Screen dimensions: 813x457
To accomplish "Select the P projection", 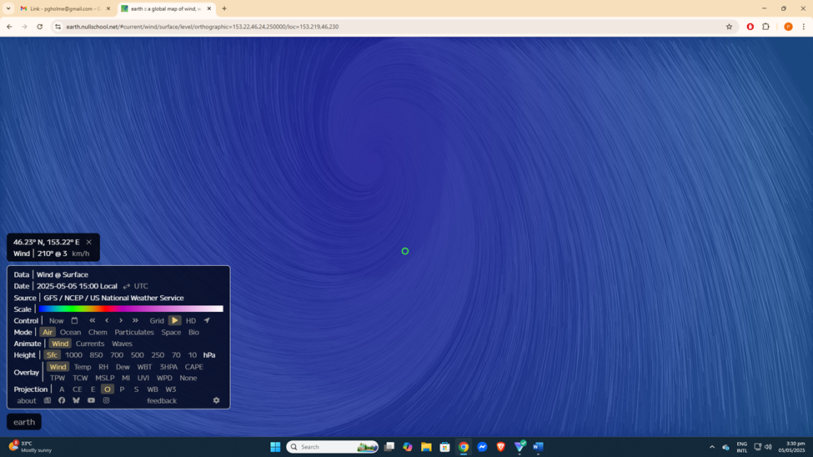I will 122,389.
